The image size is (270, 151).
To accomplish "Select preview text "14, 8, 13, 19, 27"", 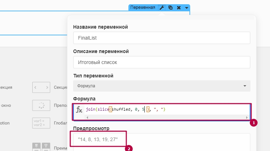I will (x=98, y=139).
